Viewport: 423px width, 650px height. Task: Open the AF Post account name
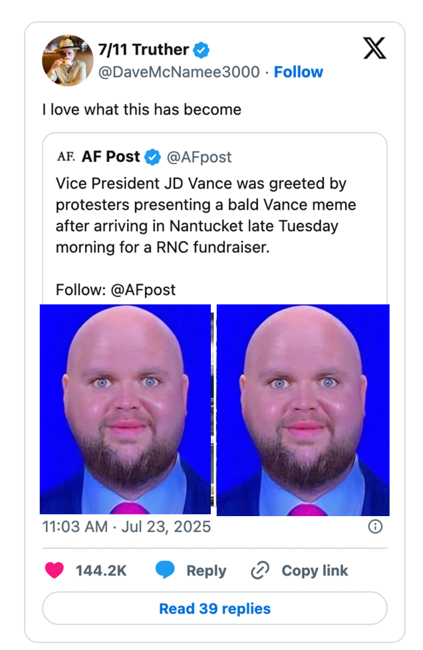111,157
